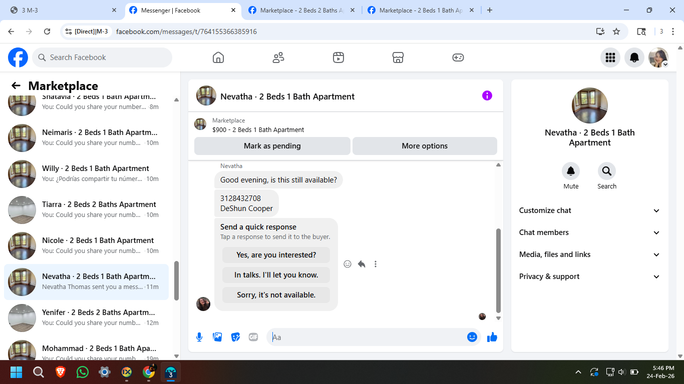
Task: Open a new browser tab
Action: [x=490, y=10]
